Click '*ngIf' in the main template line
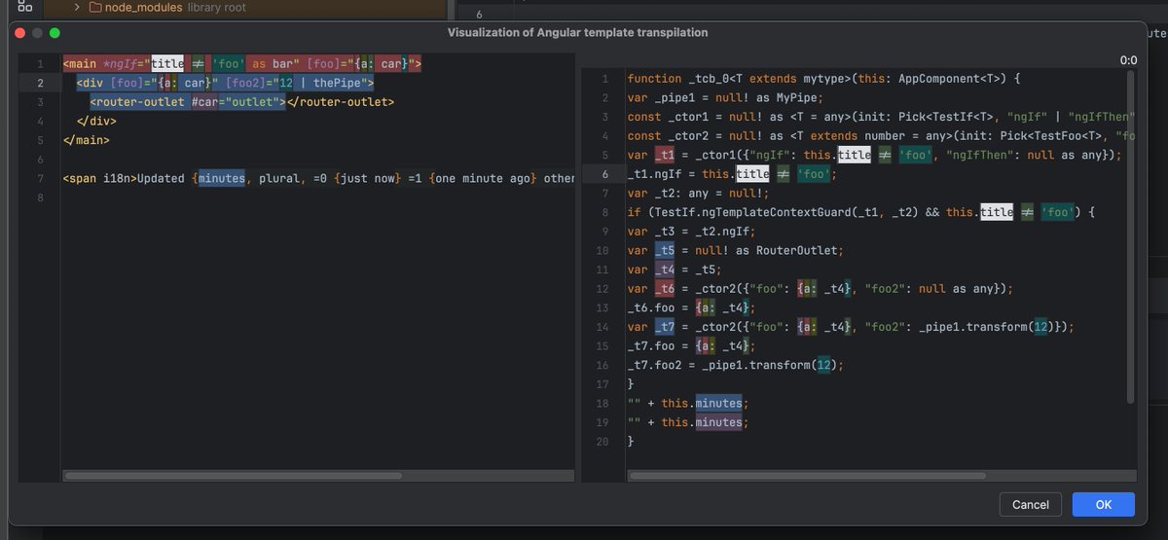The image size is (1168, 540). pos(120,63)
